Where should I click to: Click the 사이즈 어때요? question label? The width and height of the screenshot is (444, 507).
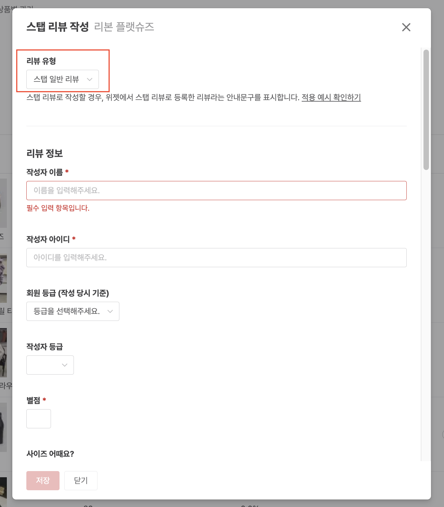[x=50, y=454]
